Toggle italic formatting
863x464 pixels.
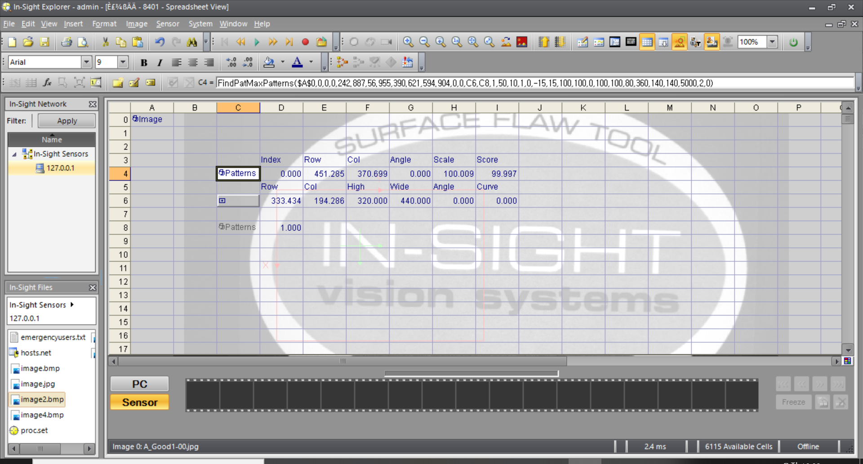coord(160,62)
